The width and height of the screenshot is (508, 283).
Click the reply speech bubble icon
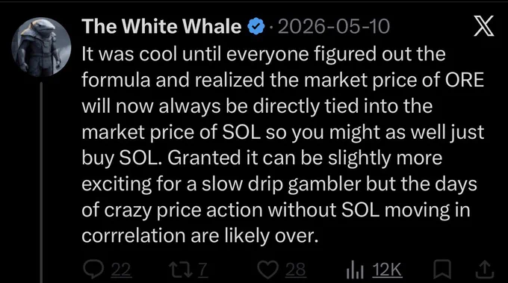[x=93, y=270]
